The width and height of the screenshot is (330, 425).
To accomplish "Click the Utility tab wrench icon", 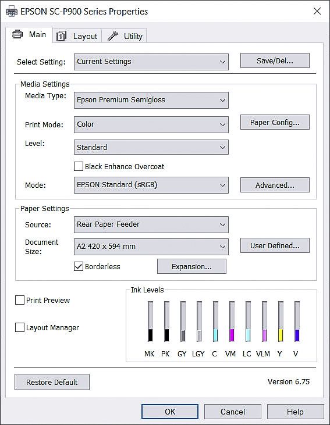I will click(113, 36).
